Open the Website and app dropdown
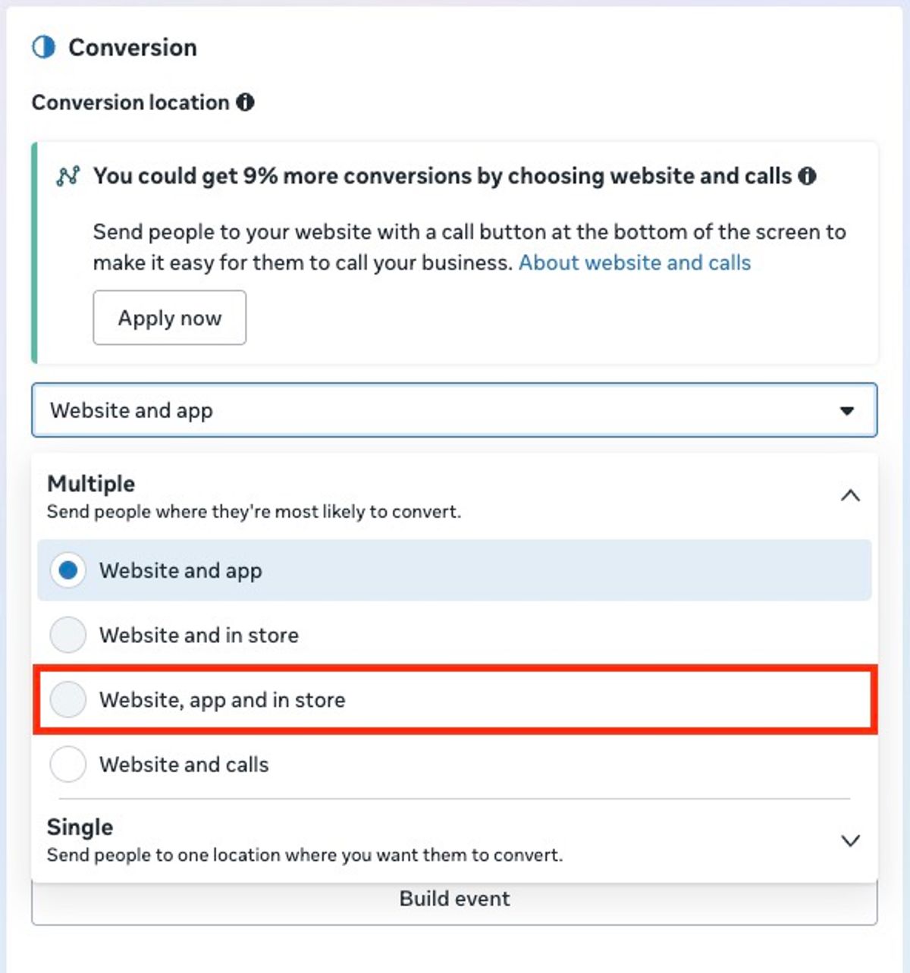This screenshot has width=910, height=973. tap(454, 410)
